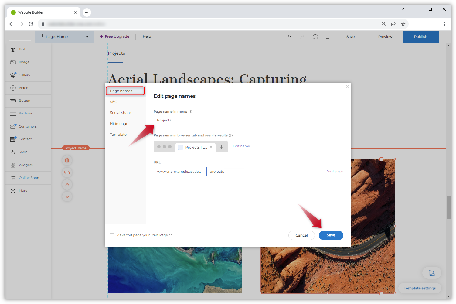Image resolution: width=456 pixels, height=304 pixels.
Task: Open the More components item in sidebar
Action: 23,191
